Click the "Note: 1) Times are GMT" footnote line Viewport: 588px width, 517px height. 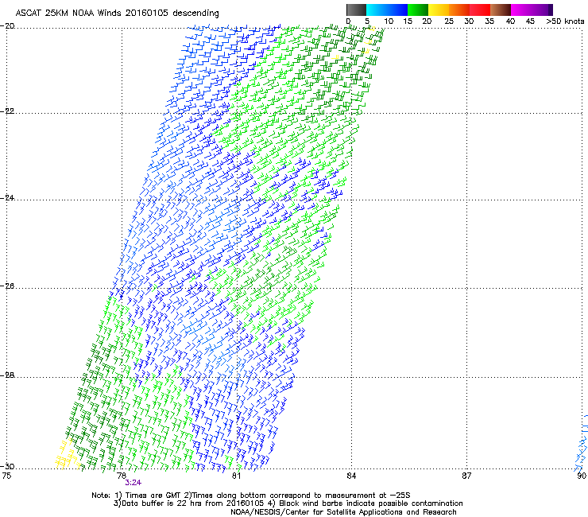click(251, 496)
